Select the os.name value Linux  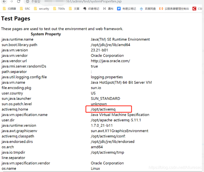[x=95, y=169]
